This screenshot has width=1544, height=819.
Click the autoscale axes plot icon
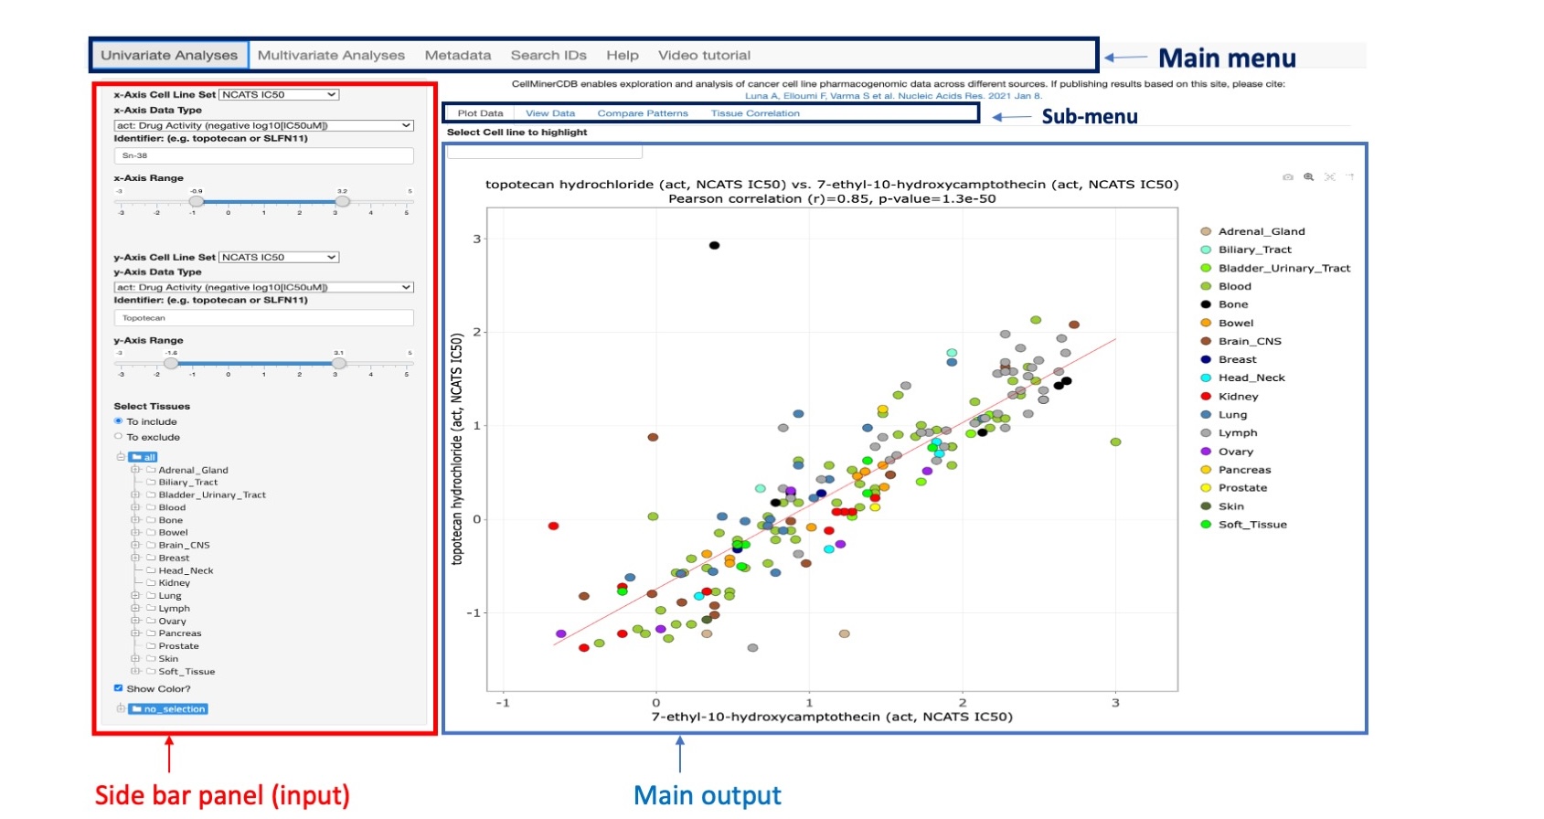1329,177
